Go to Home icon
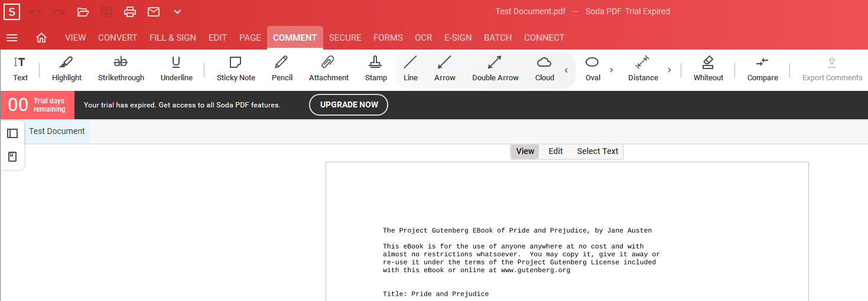 (41, 38)
